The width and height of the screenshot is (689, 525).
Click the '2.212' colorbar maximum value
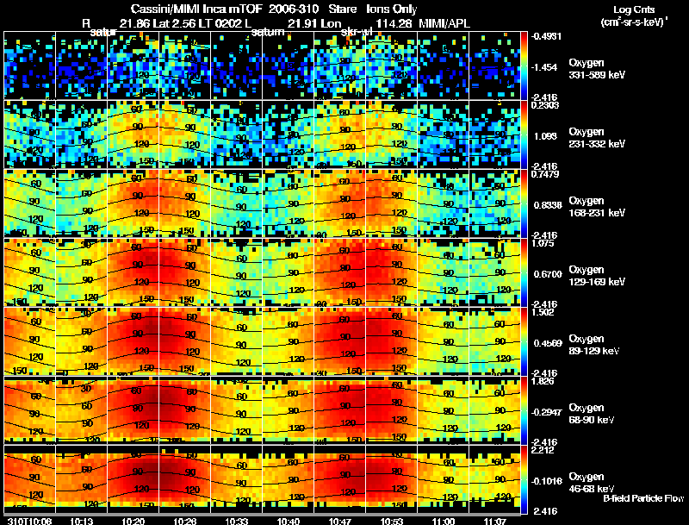pyautogui.click(x=543, y=450)
